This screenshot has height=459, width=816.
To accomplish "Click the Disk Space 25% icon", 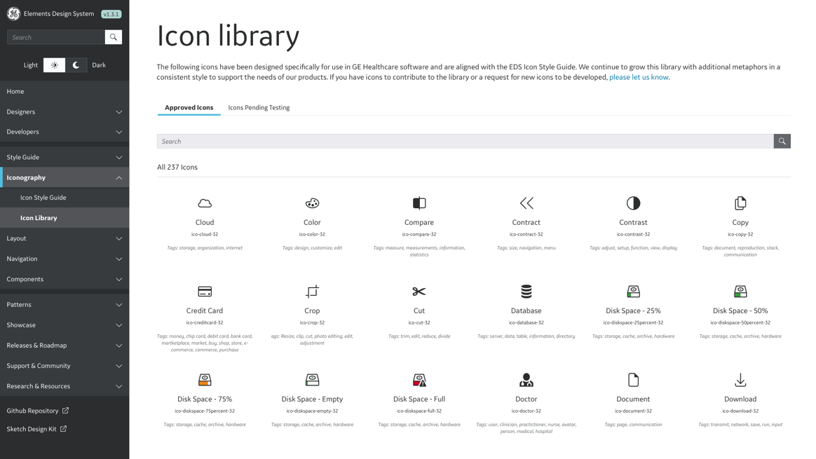I will (633, 292).
